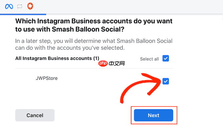223x127 pixels.
Task: Click the gray unfilled progress bar portion
Action: 134,14
